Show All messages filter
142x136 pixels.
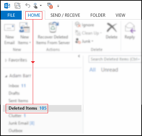pyautogui.click(x=93, y=70)
